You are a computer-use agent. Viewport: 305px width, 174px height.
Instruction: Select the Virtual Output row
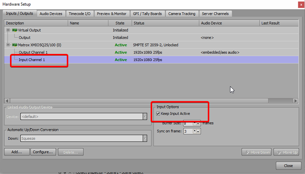tap(151, 30)
